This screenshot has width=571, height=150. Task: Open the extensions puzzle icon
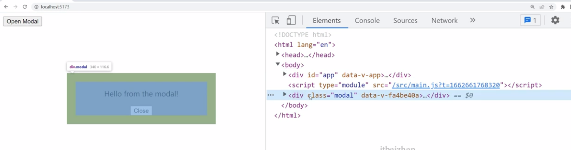tap(563, 7)
